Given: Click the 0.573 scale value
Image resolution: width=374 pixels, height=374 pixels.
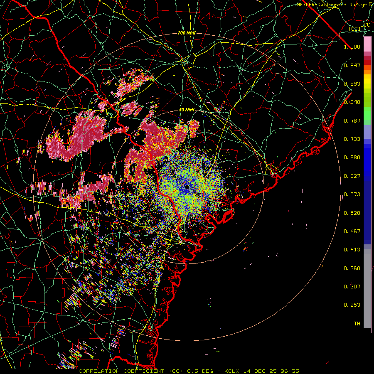Looking at the screenshot, I should click(352, 194).
